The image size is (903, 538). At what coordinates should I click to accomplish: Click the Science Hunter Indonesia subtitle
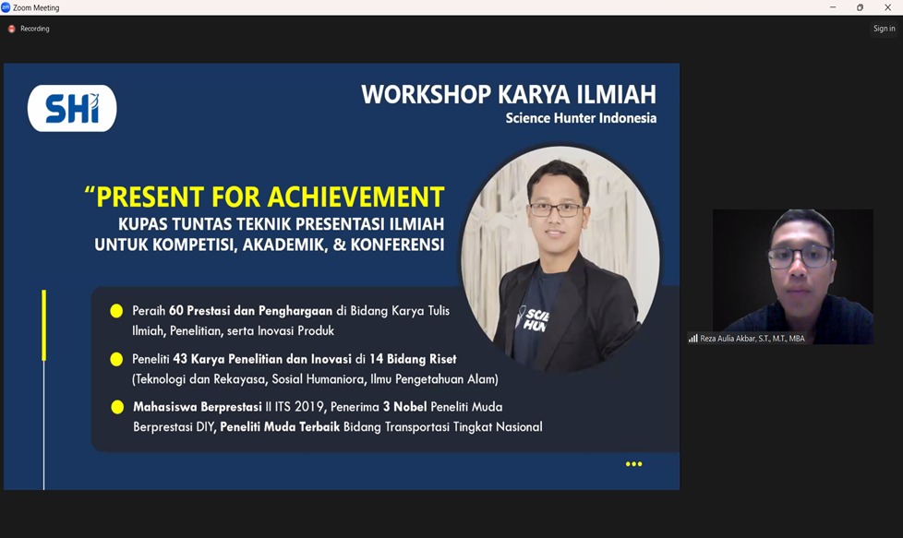click(581, 118)
